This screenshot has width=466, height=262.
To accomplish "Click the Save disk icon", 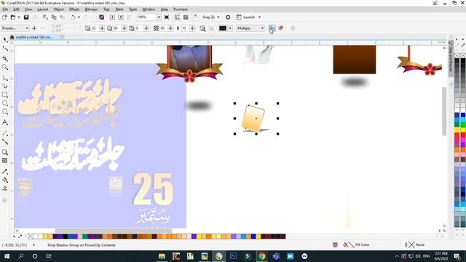I will pos(26,17).
